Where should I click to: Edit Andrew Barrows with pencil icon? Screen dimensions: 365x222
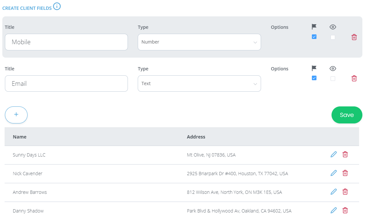click(x=334, y=192)
